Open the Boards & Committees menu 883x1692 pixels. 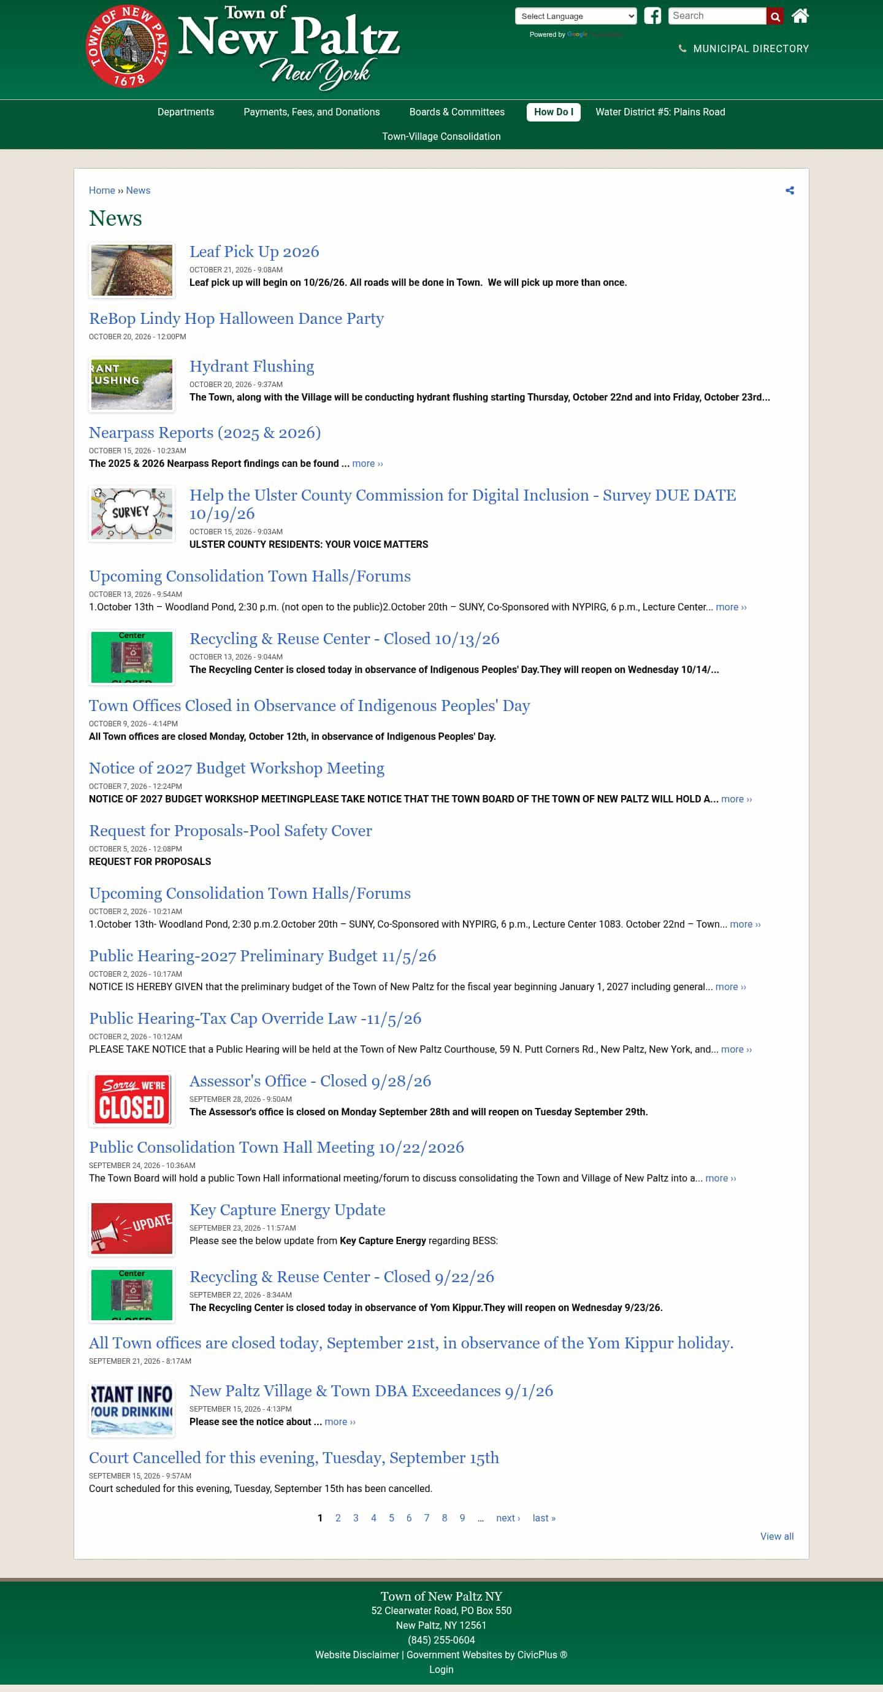coord(457,112)
